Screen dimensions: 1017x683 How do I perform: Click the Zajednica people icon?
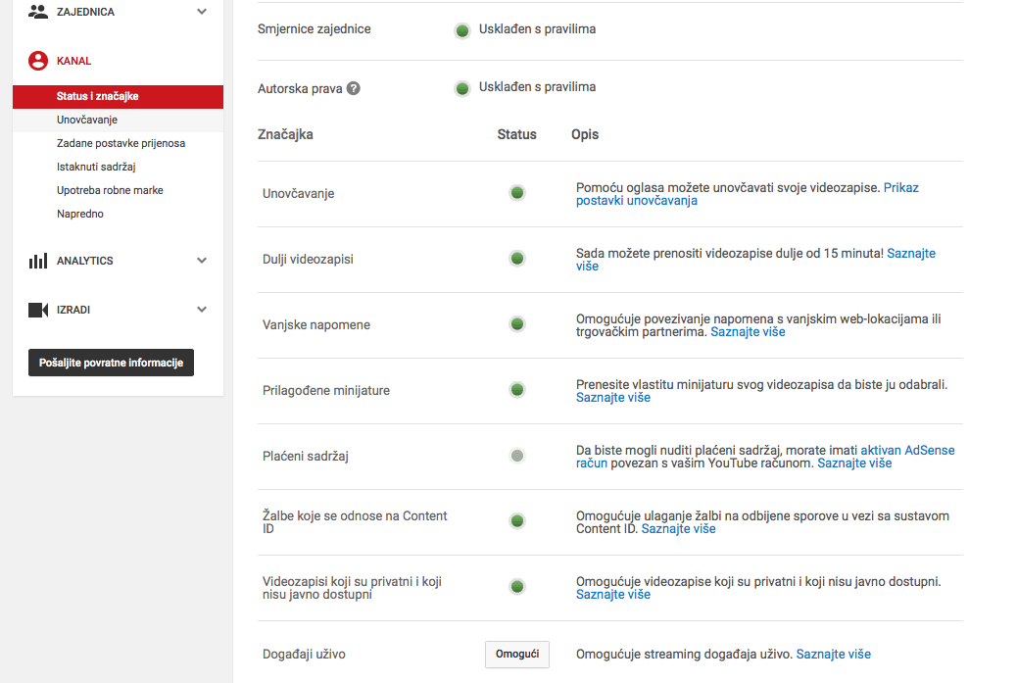point(38,12)
